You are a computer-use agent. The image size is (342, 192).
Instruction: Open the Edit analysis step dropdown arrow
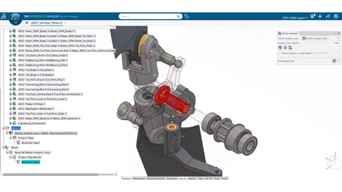click(x=338, y=61)
